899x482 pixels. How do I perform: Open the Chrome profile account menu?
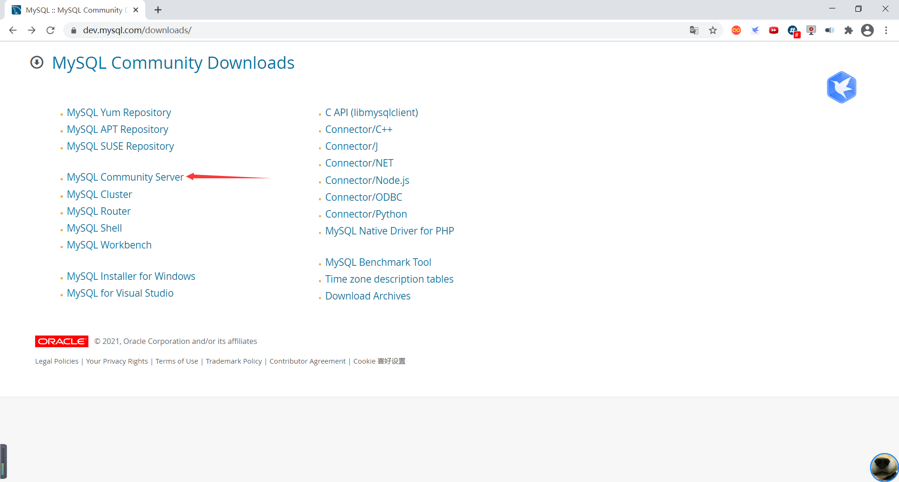867,30
